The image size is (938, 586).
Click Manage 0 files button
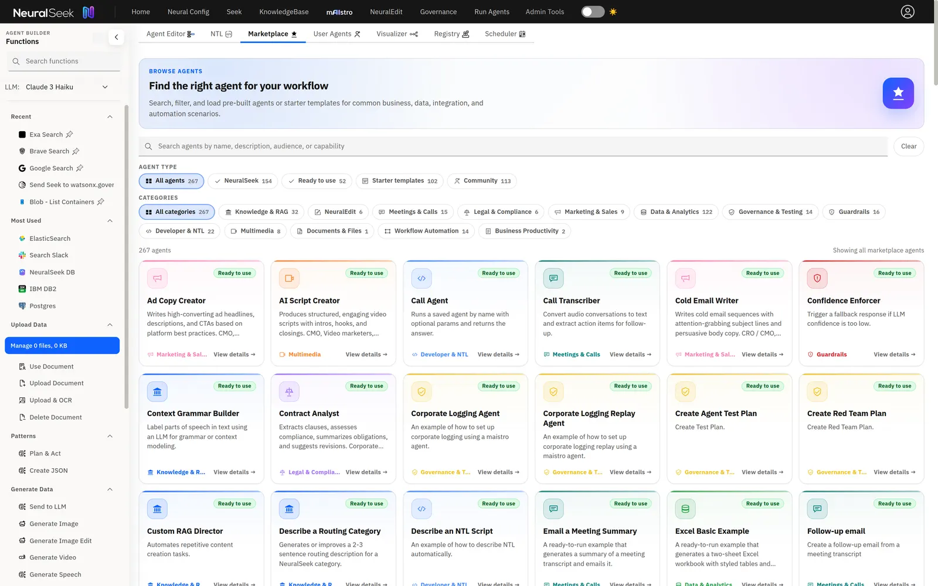[62, 346]
